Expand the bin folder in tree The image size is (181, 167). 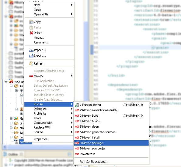point(11,123)
